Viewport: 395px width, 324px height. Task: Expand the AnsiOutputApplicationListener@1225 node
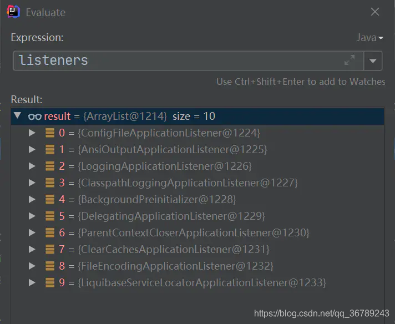[32, 149]
